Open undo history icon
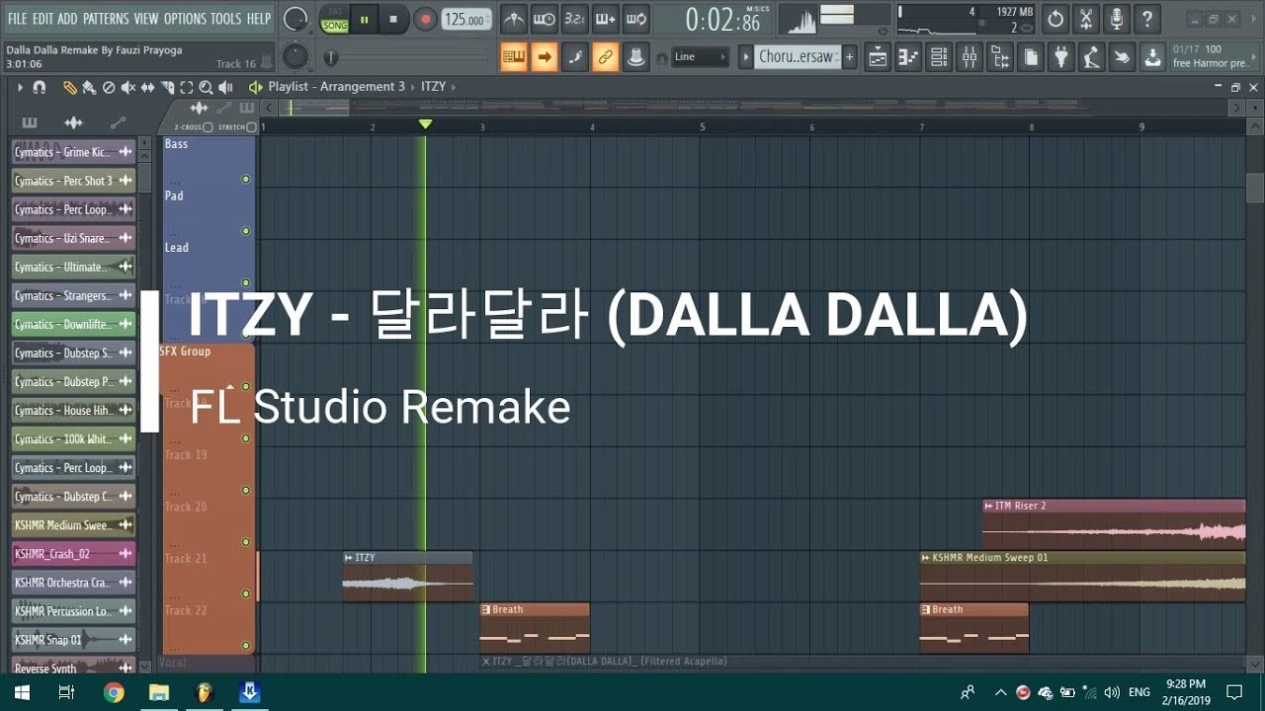Viewport: 1265px width, 711px height. click(1056, 19)
